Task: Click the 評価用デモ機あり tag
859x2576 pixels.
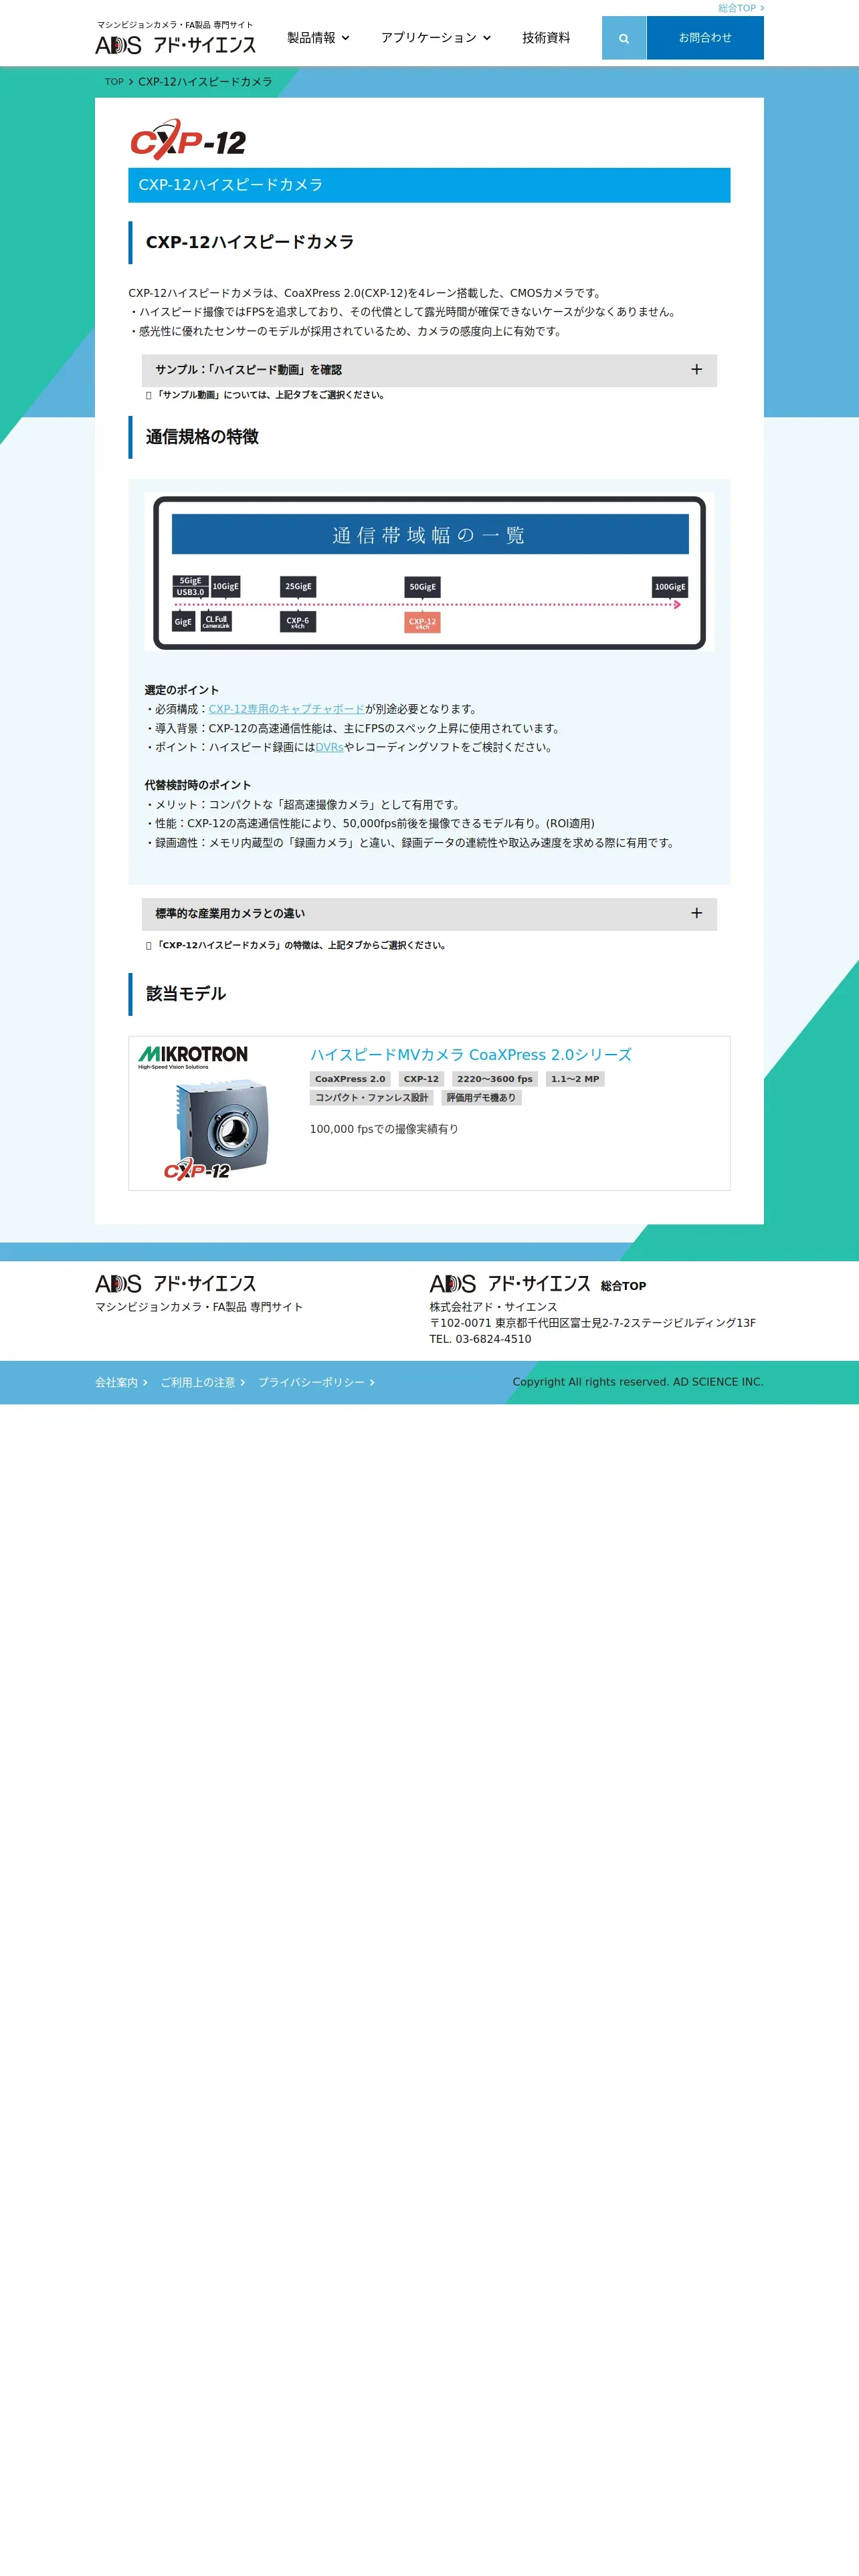Action: pyautogui.click(x=481, y=1098)
